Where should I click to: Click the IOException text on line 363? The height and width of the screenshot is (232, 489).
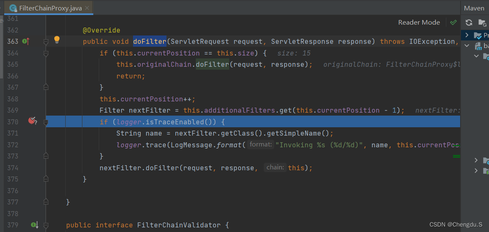pyautogui.click(x=432, y=41)
